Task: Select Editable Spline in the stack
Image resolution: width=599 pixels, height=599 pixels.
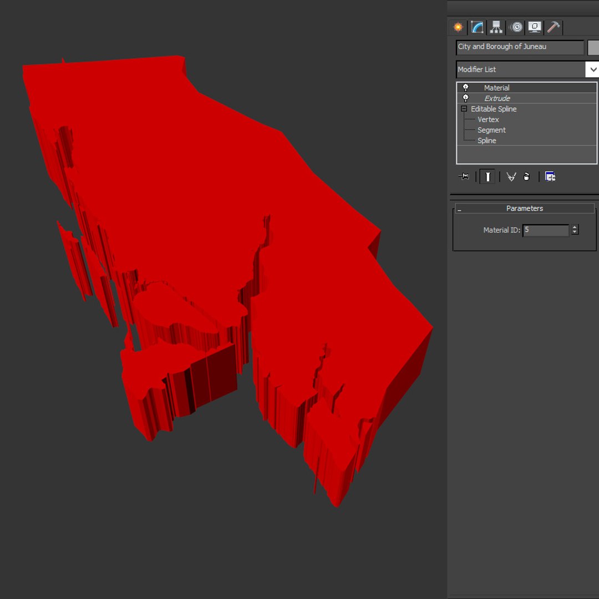Action: coord(493,109)
